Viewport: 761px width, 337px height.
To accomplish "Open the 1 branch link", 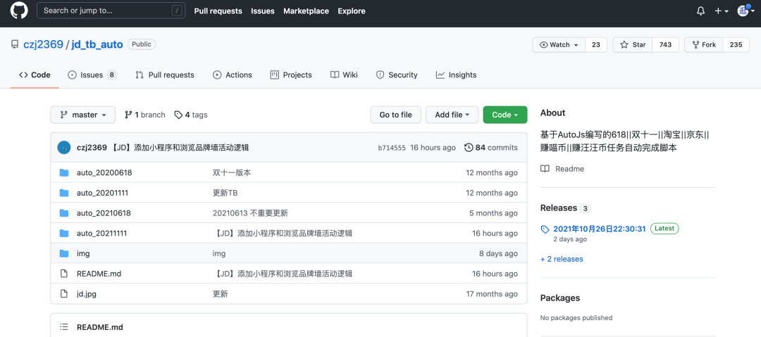I will pos(144,115).
